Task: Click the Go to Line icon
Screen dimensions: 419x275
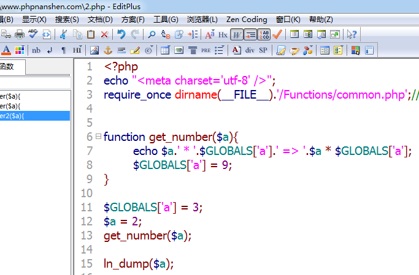Action: click(193, 34)
